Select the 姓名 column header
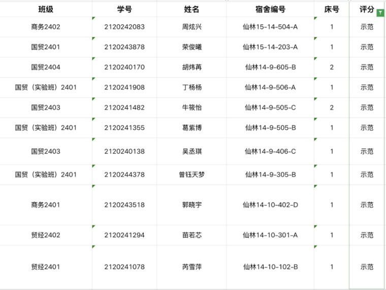 pyautogui.click(x=191, y=9)
